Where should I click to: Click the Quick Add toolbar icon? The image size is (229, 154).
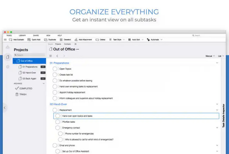pos(29,40)
